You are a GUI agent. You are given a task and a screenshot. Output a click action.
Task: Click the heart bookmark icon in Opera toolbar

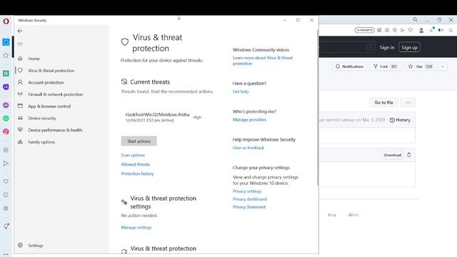[411, 30]
